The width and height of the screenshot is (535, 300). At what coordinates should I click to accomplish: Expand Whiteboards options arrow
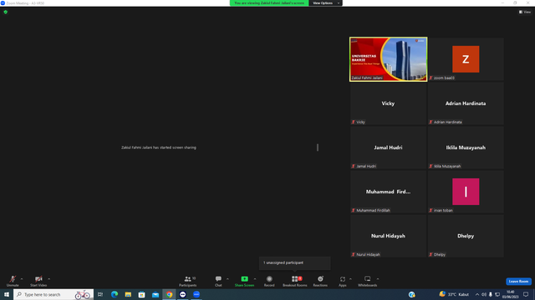(378, 279)
